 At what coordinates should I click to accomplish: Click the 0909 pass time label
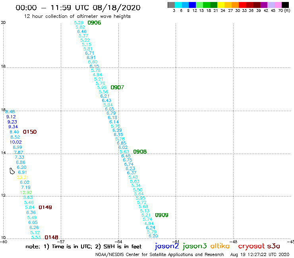162,215
